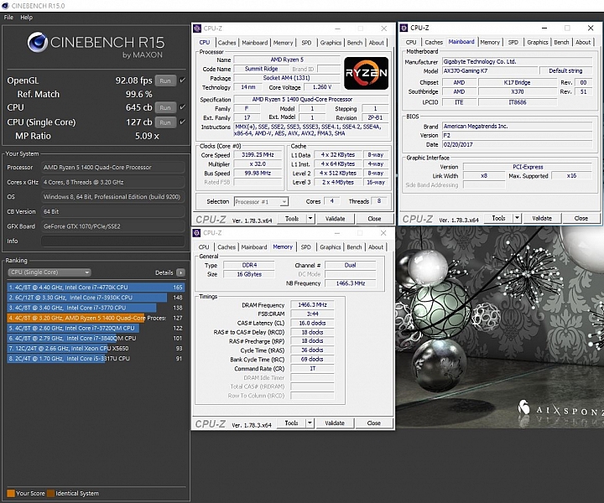Open the Processor #1 selection dropdown
The width and height of the screenshot is (604, 503).
click(261, 202)
